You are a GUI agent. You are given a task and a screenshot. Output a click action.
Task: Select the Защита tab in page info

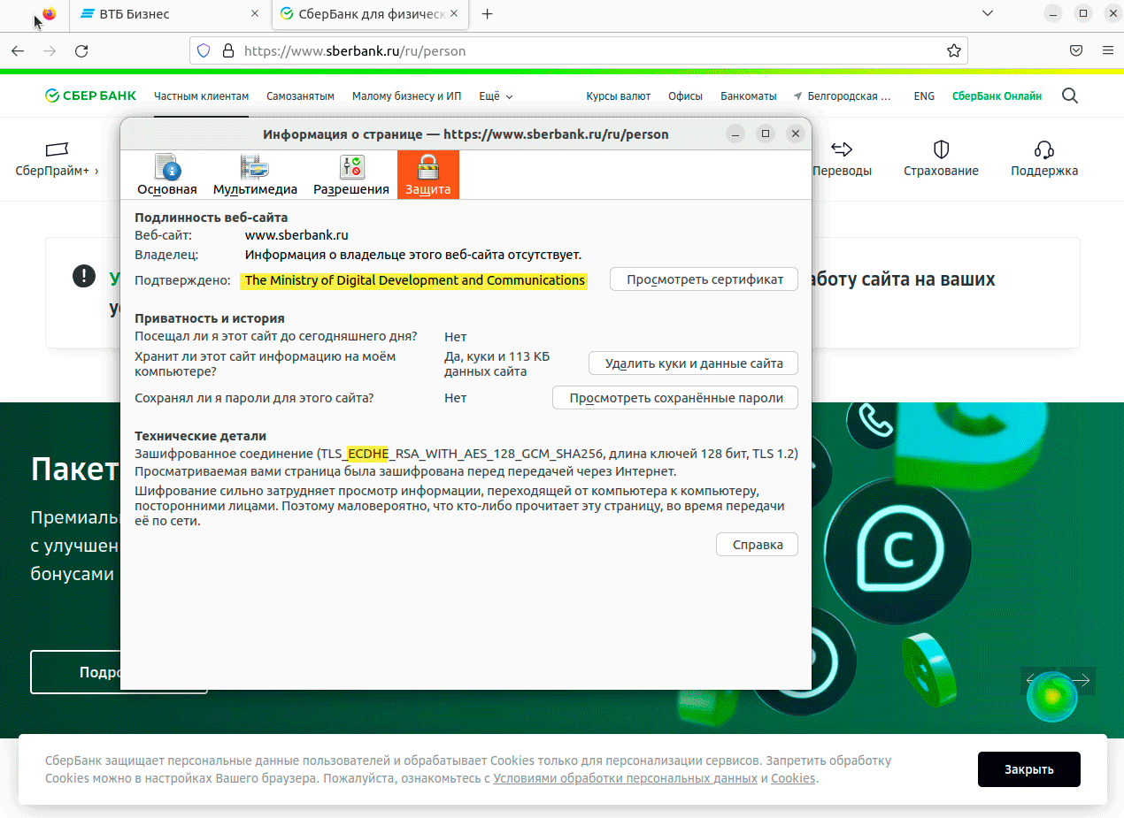pyautogui.click(x=428, y=174)
